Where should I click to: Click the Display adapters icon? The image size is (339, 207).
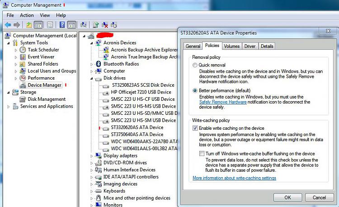click(99, 156)
